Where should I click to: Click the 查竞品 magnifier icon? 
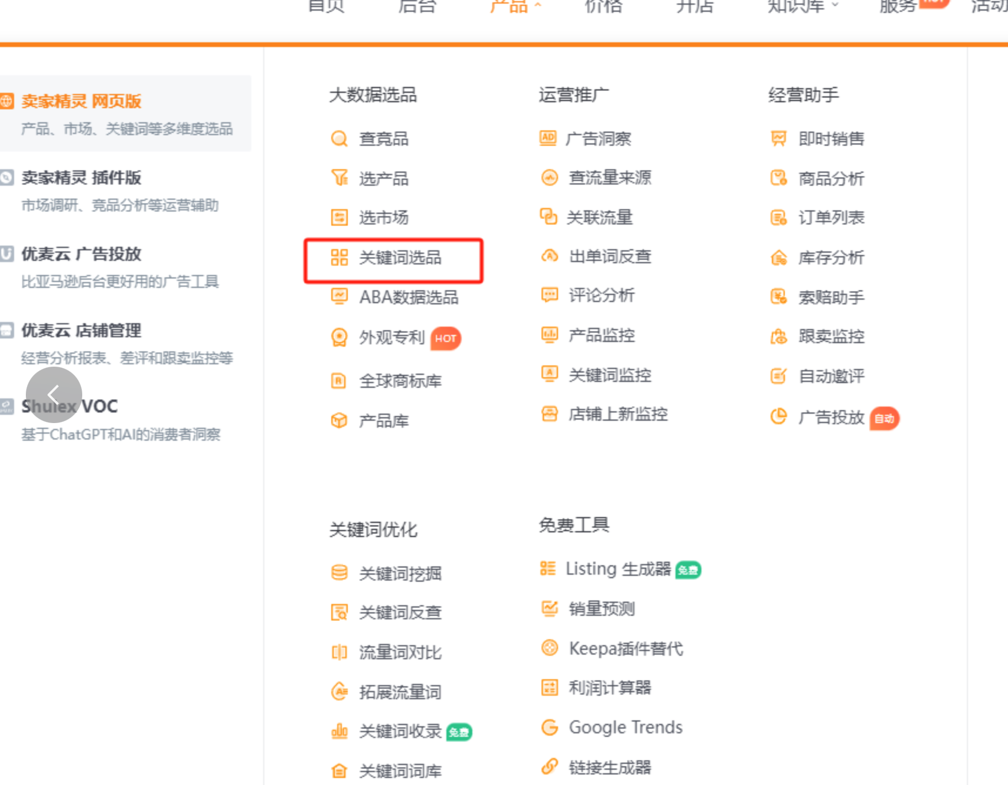click(x=340, y=139)
